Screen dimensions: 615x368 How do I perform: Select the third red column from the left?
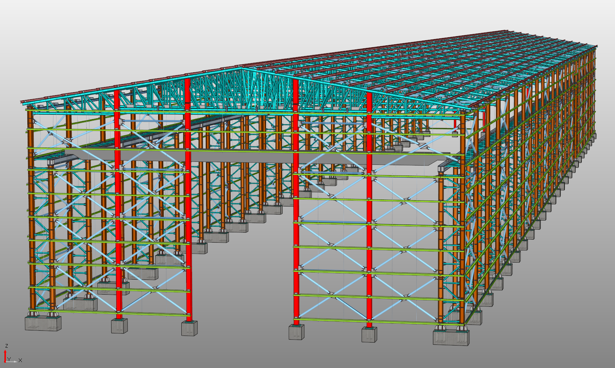(296, 206)
